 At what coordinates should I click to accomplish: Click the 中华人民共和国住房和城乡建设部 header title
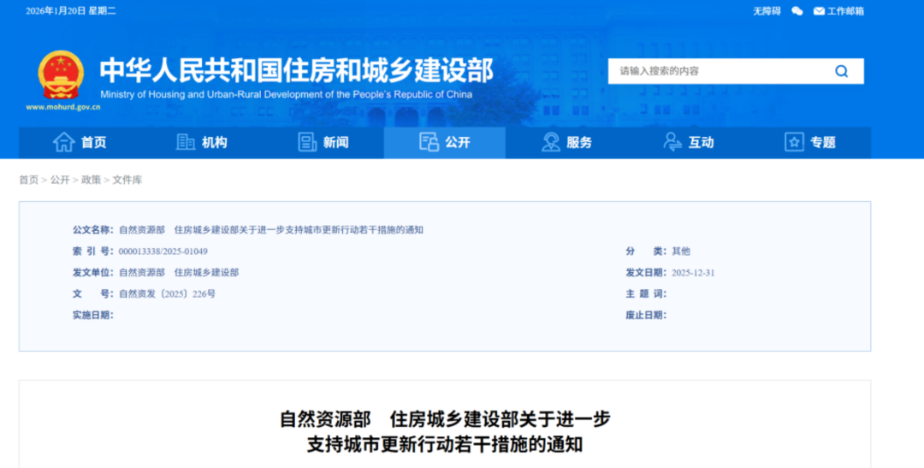click(x=296, y=69)
